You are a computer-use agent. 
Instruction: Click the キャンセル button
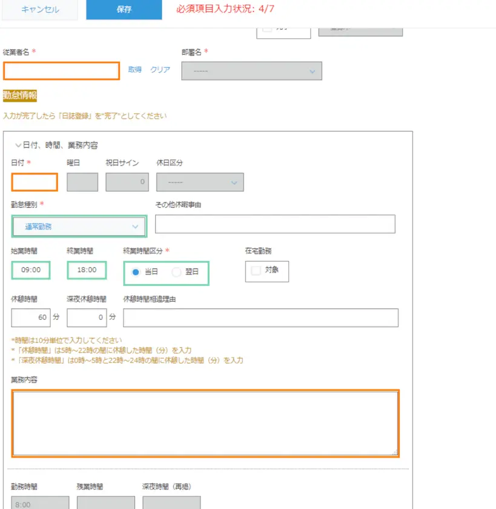(40, 10)
